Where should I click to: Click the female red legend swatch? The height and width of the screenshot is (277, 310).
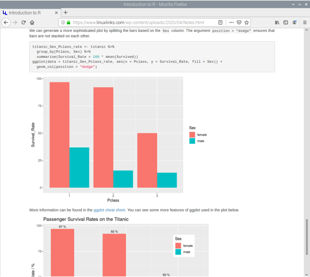192,134
